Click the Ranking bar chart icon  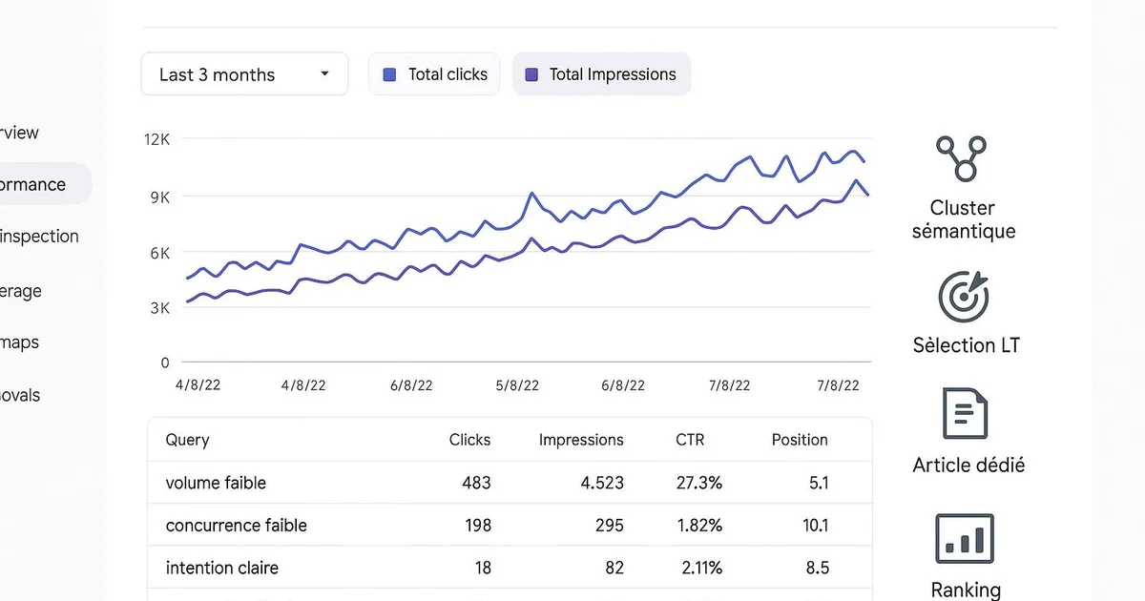click(965, 538)
